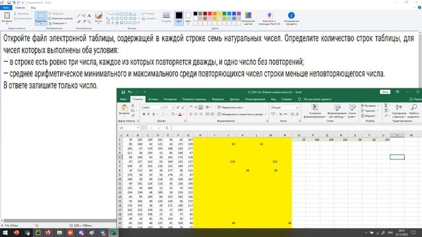
Task: Click Excel's Вставить paste icon
Action: 125,108
